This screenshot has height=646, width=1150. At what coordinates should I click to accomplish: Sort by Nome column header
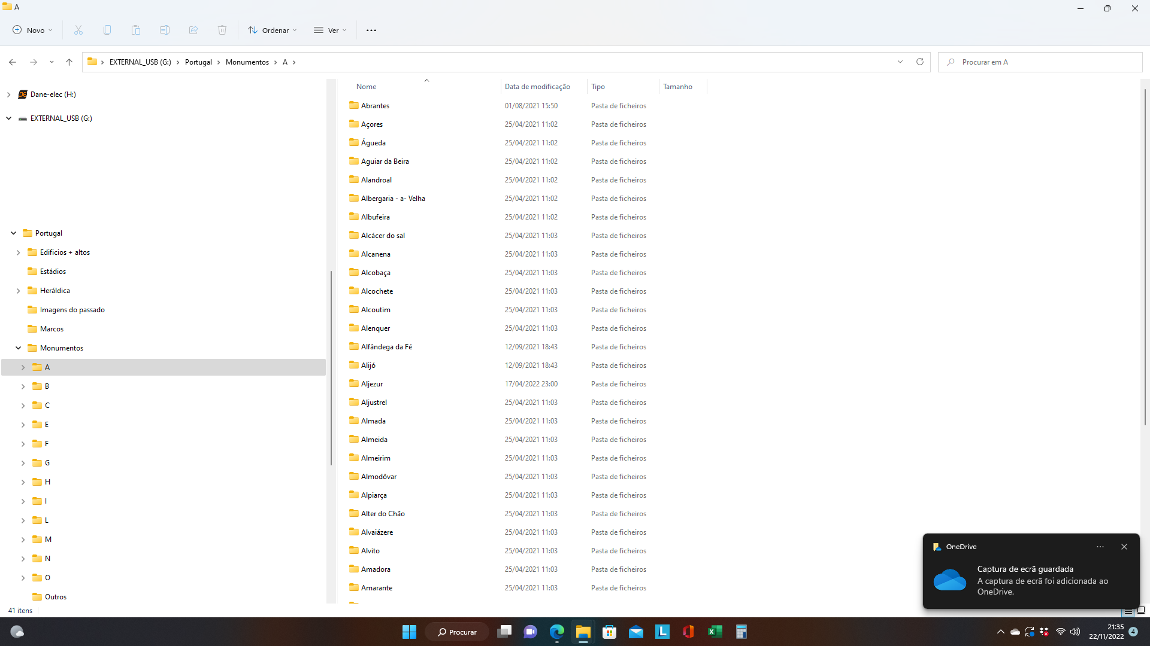366,87
